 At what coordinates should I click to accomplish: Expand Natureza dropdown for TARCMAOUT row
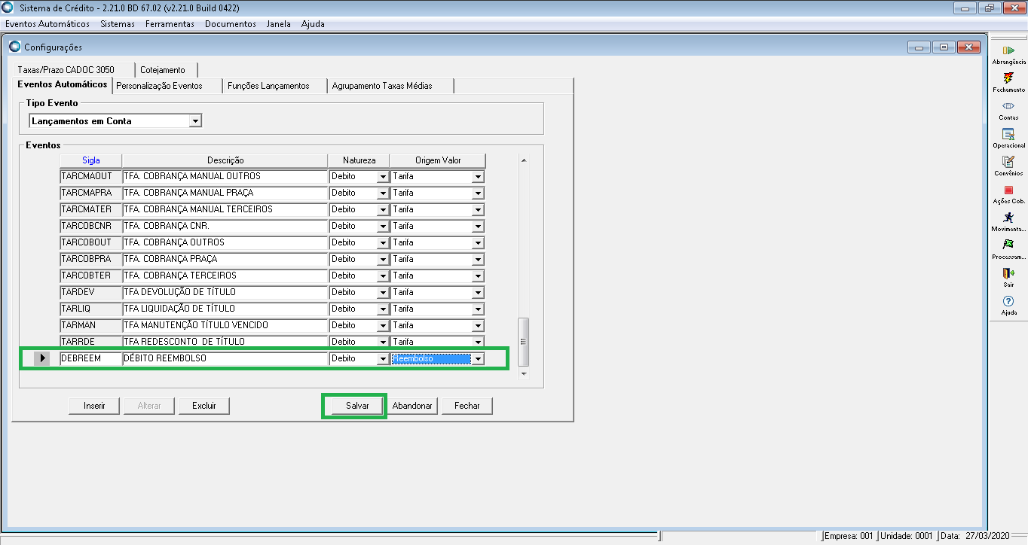point(382,177)
